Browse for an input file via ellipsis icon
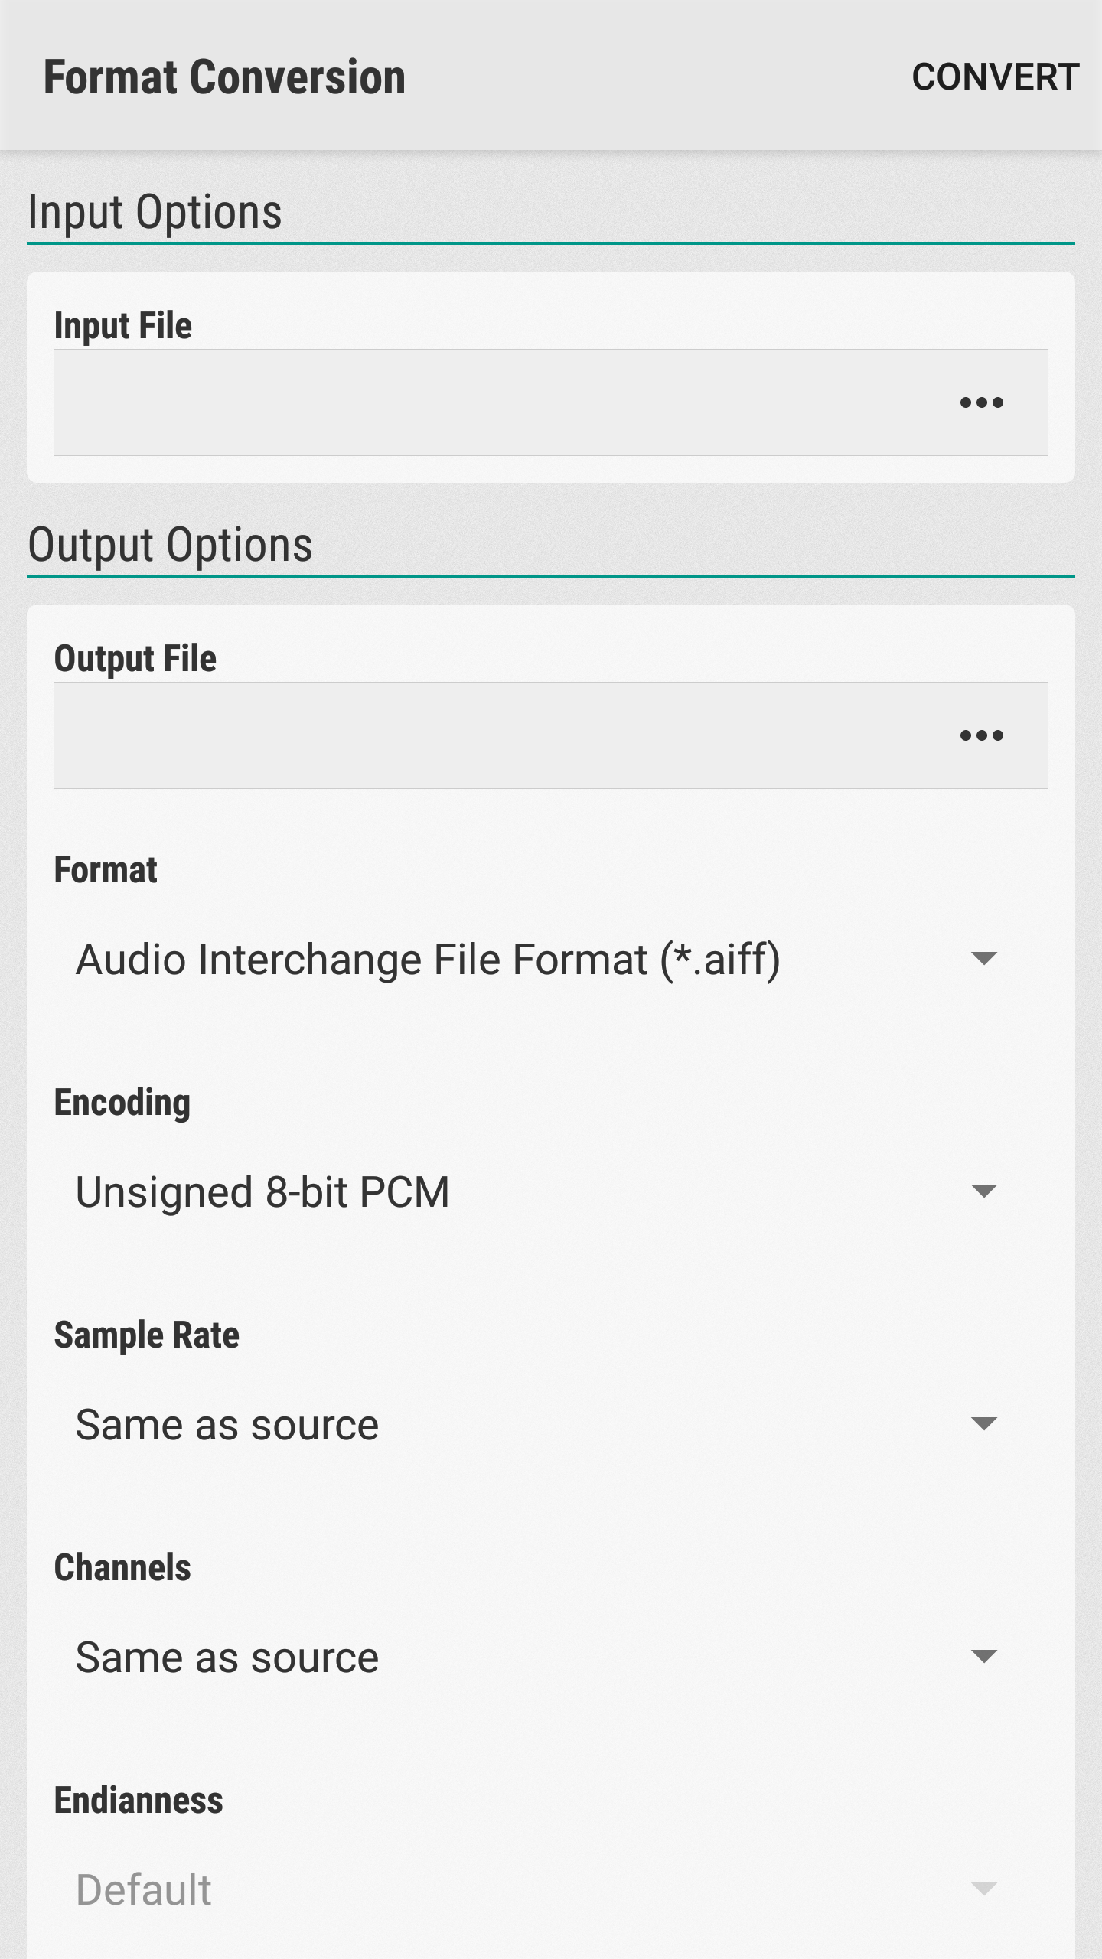This screenshot has height=1959, width=1102. (x=982, y=401)
